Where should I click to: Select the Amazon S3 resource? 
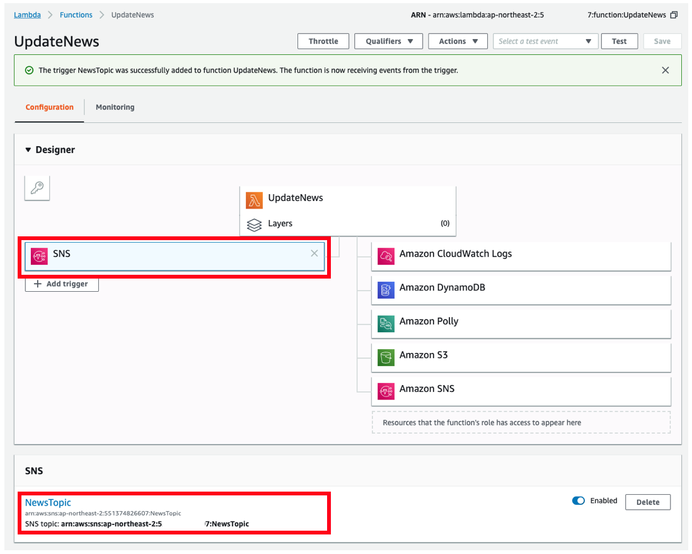(521, 357)
